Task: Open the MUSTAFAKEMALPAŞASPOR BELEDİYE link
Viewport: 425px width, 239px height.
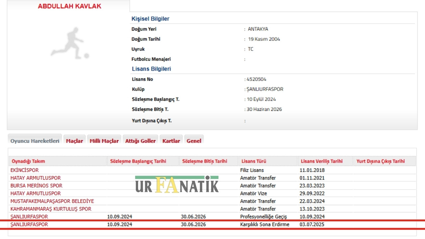Action: point(52,201)
